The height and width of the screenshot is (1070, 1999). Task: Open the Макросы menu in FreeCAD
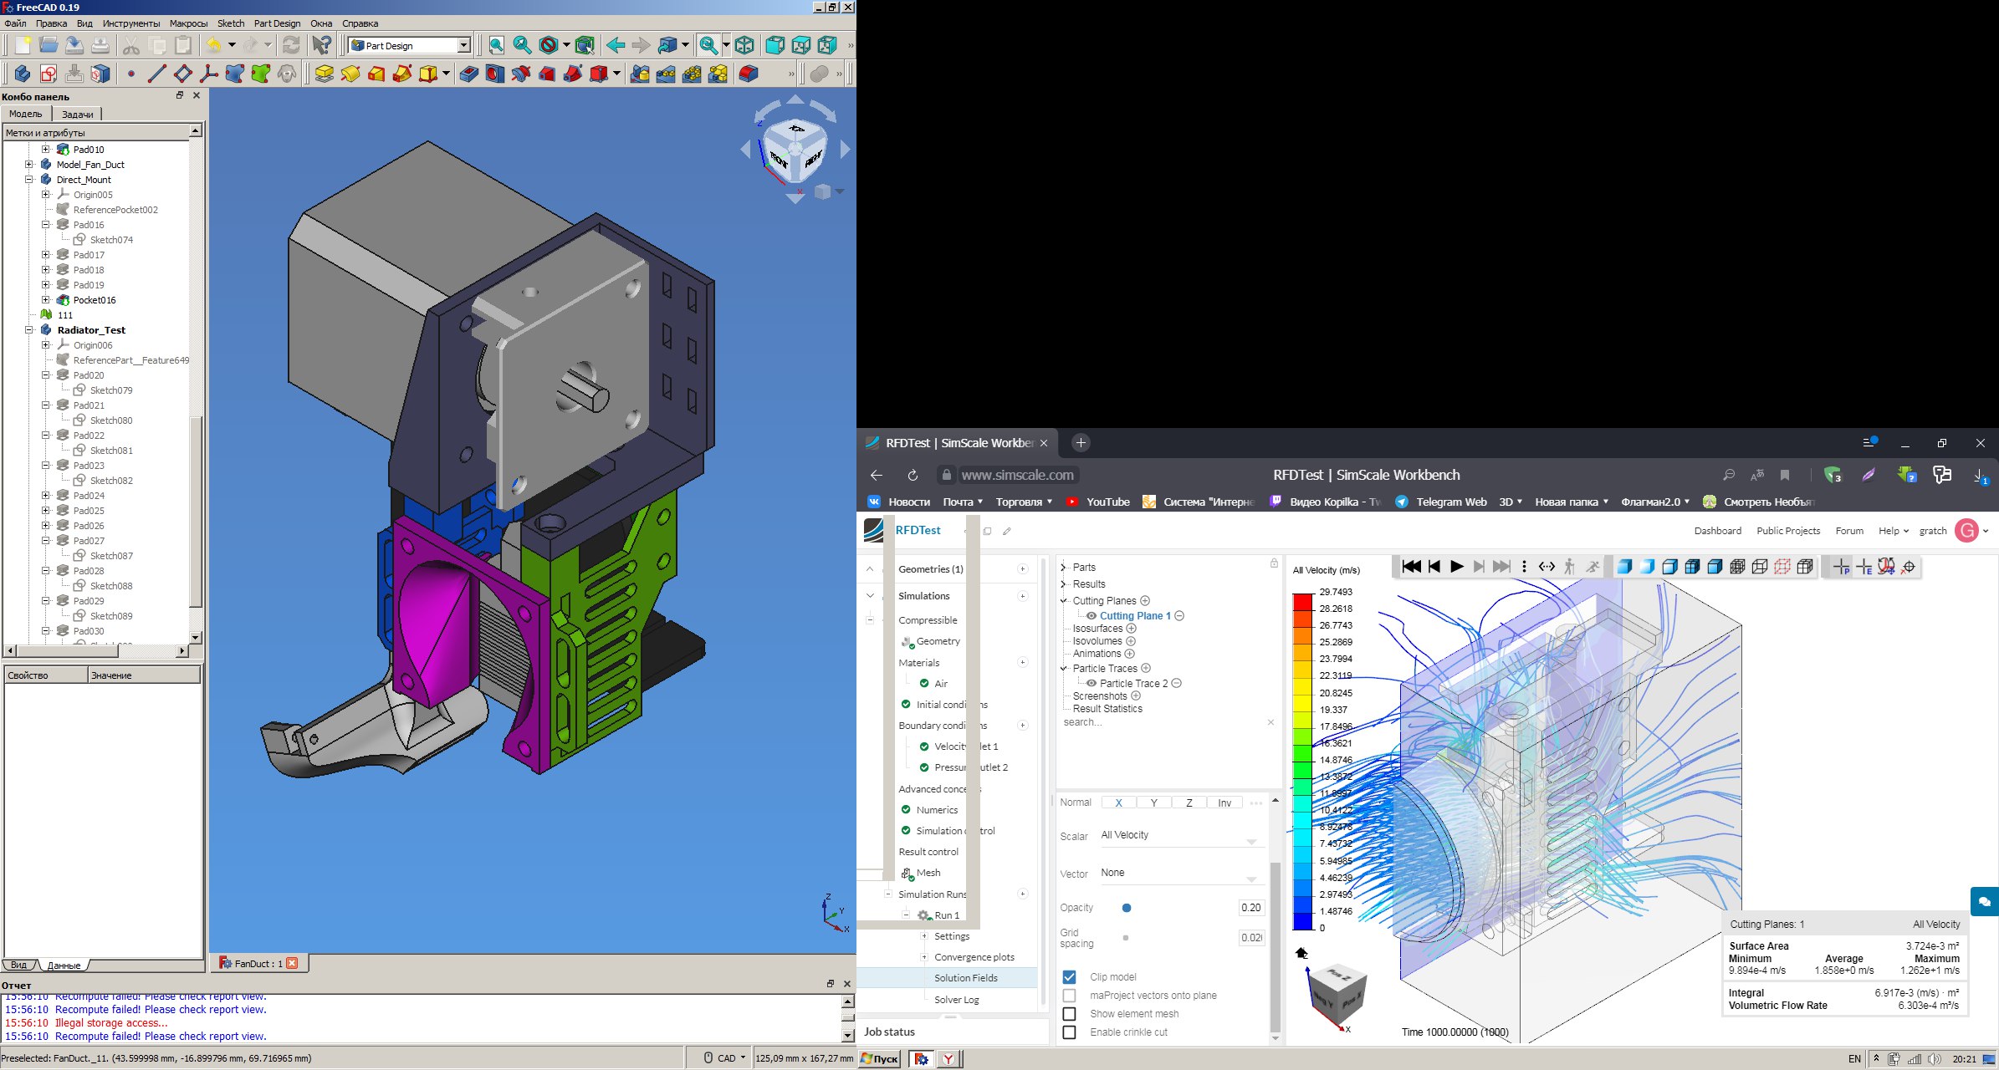point(188,23)
